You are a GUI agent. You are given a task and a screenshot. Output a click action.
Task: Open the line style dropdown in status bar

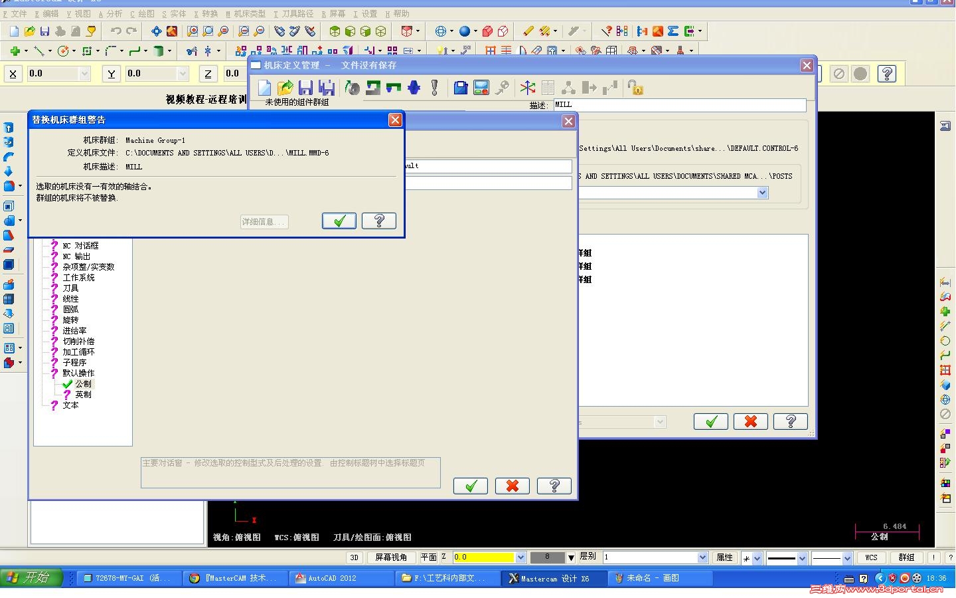point(802,558)
